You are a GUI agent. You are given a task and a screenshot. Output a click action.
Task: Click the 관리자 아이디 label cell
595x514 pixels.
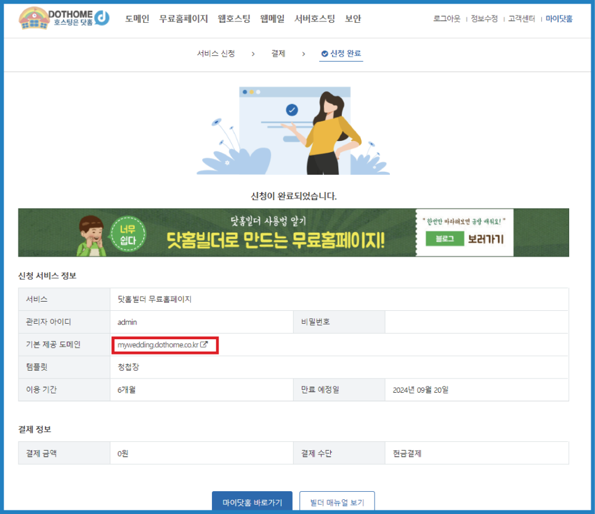[64, 322]
